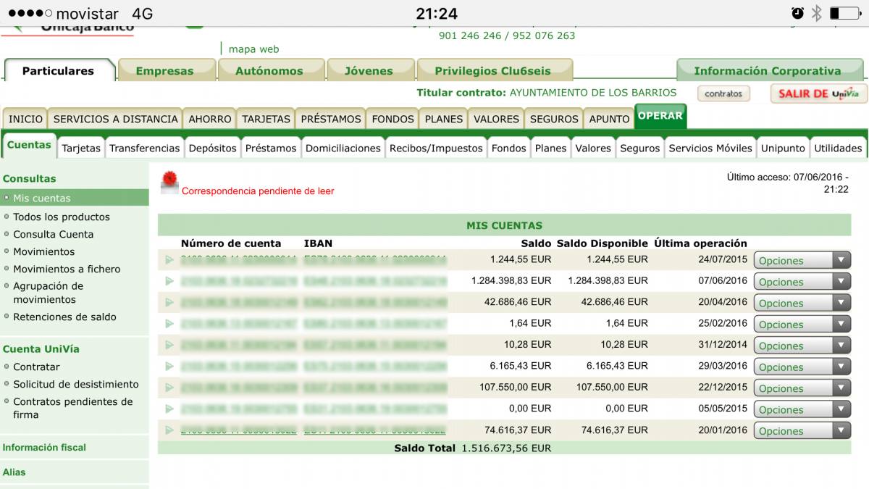Open the Recibos/Impuestos submenu tab
The image size is (869, 489).
click(436, 148)
